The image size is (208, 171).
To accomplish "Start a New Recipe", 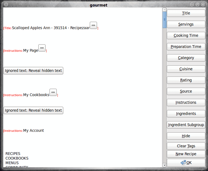I will pos(186,154).
